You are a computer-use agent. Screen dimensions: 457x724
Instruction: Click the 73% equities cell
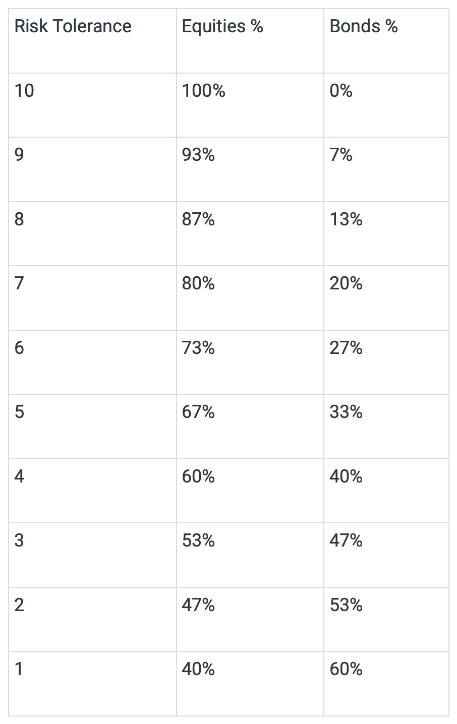tap(250, 362)
